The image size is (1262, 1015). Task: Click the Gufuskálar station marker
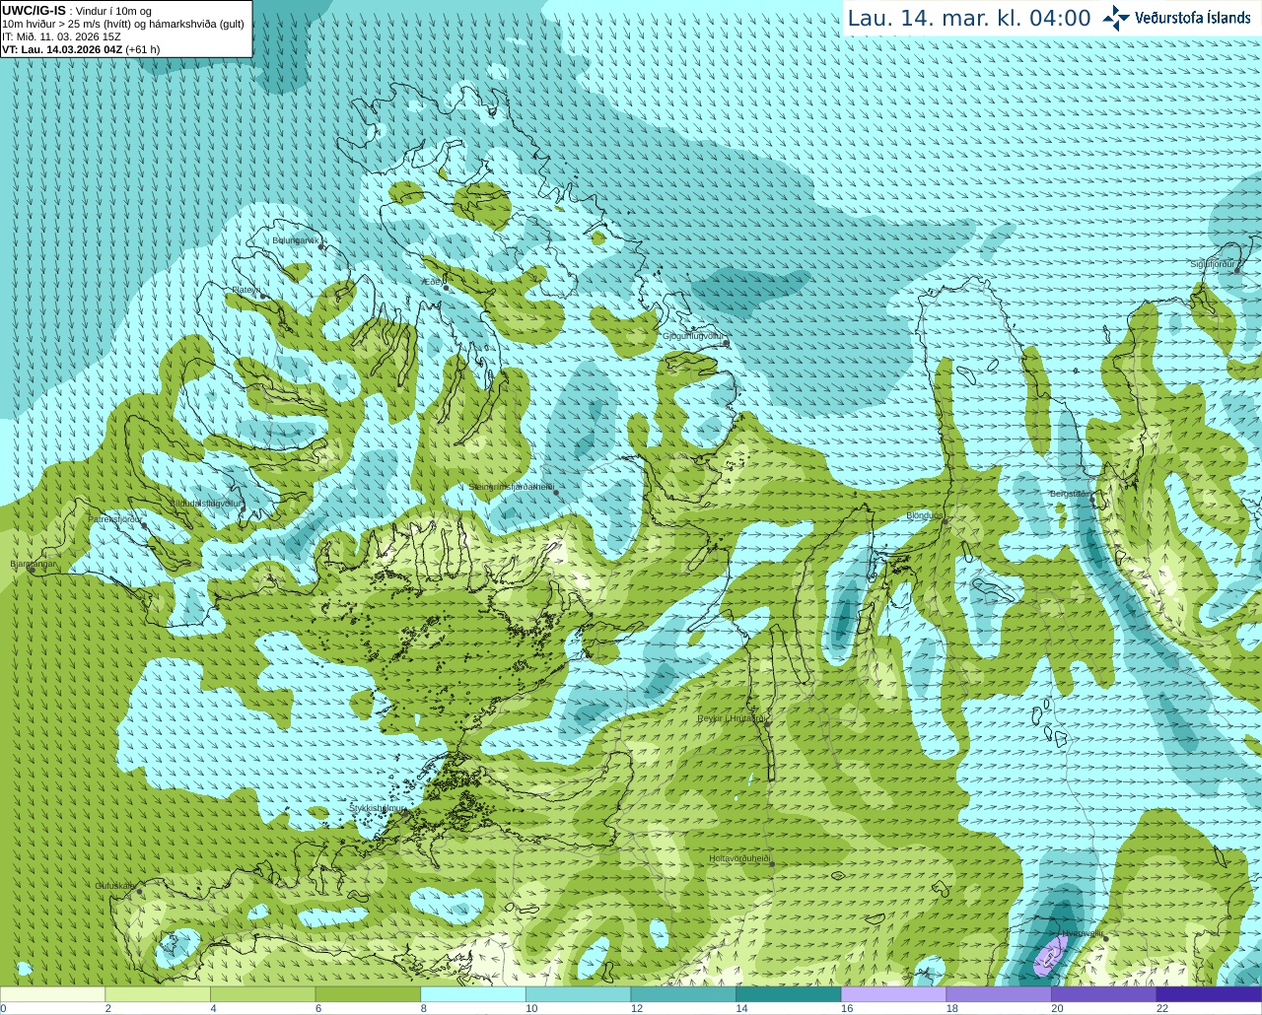139,892
